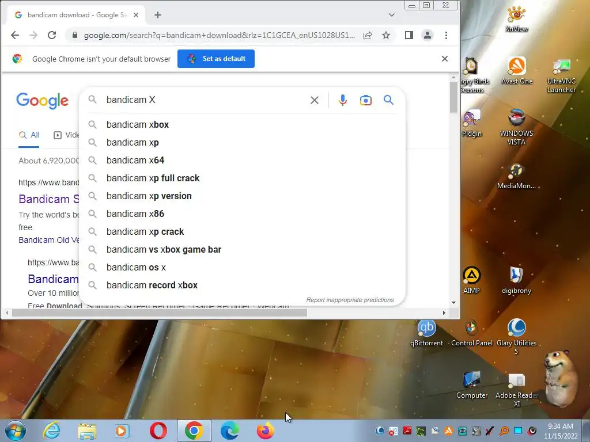Clear the search box text
The width and height of the screenshot is (590, 442).
pyautogui.click(x=315, y=100)
